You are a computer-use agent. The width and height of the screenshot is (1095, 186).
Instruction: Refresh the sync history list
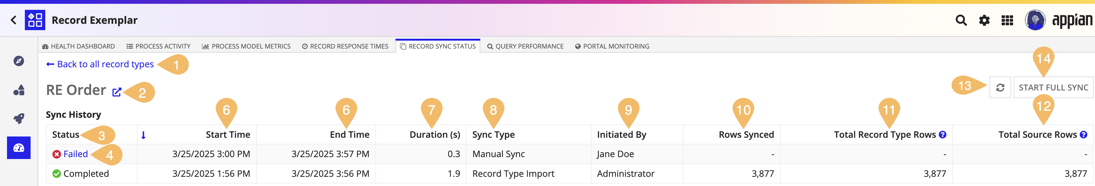coord(1000,87)
